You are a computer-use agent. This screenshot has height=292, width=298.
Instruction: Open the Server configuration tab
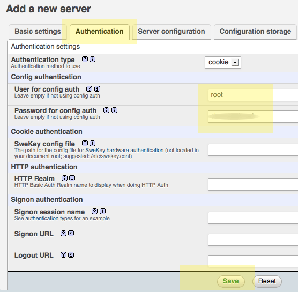[172, 32]
